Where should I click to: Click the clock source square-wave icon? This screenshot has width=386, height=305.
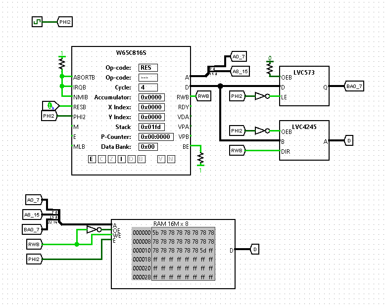coord(37,22)
